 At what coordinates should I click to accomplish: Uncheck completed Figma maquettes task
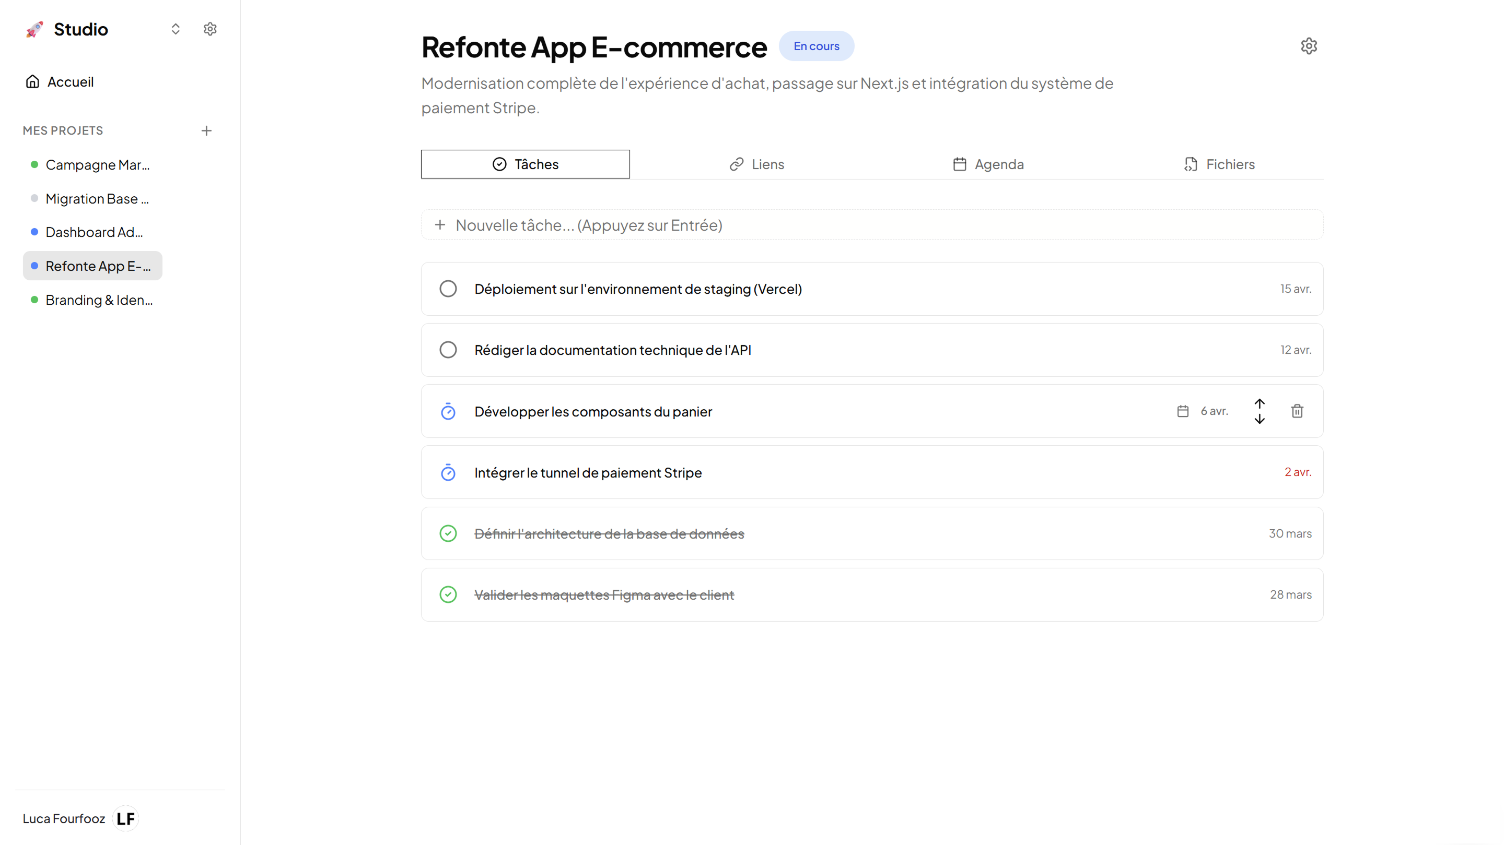(x=448, y=595)
